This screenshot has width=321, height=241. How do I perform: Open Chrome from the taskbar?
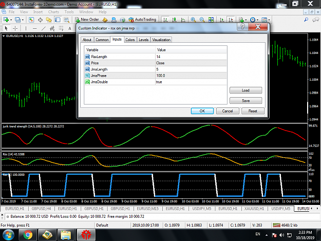coord(28,235)
